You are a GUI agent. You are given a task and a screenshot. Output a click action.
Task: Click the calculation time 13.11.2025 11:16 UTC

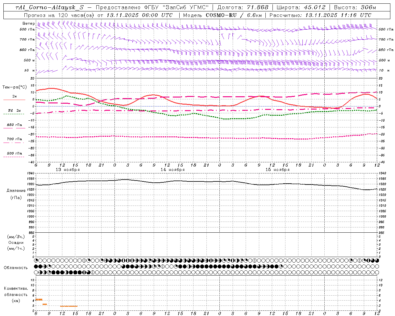click(338, 15)
